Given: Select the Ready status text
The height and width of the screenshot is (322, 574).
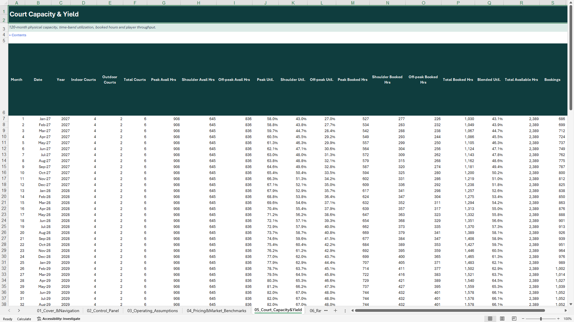Looking at the screenshot, I should [x=8, y=319].
